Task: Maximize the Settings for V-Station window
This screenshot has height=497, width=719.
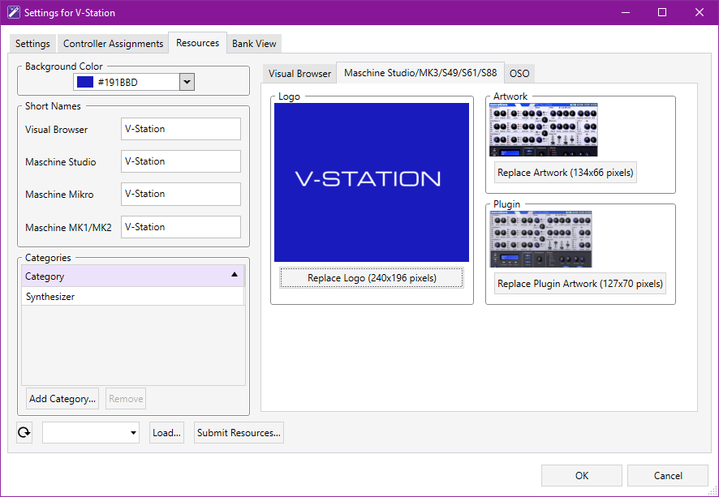Action: (662, 12)
